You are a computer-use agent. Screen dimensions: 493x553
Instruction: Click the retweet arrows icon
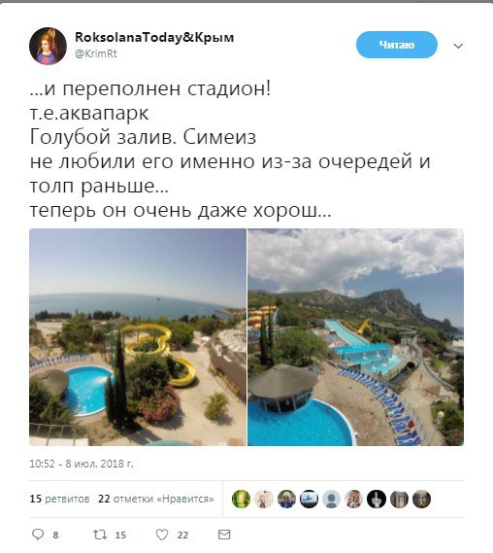pos(100,535)
